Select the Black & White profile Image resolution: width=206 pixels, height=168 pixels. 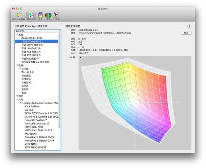tap(32, 106)
